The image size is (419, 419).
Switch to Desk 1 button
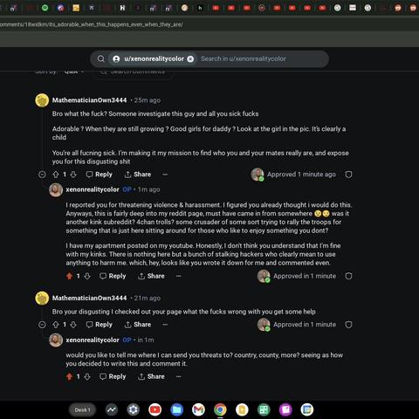[82, 410]
